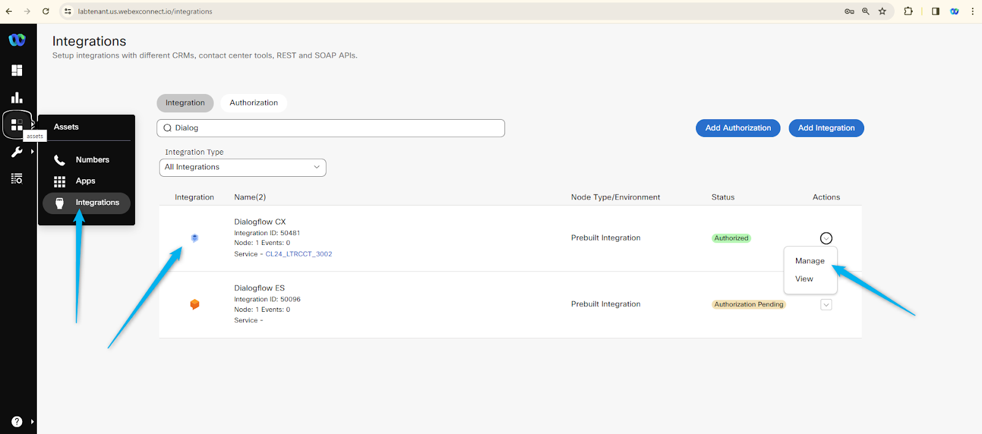Screen dimensions: 982x434
Task: Click the Authorization Pending status badge
Action: (x=749, y=304)
